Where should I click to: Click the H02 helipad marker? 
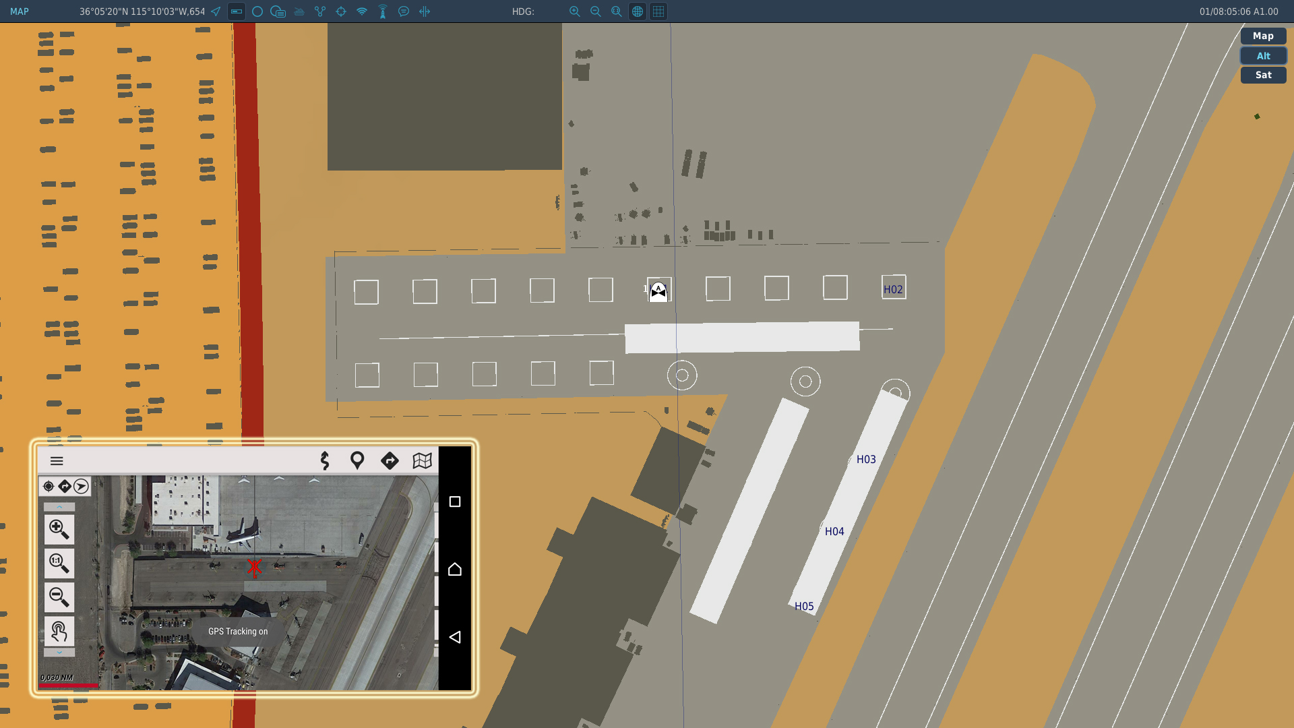point(893,289)
